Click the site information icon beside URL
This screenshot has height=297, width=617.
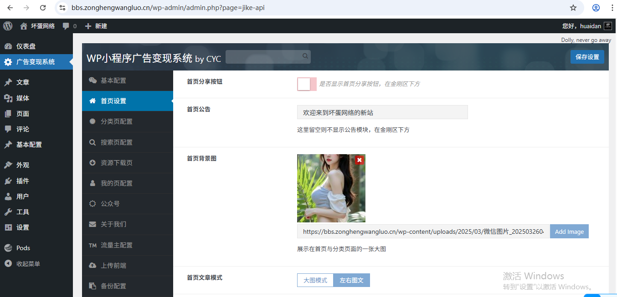(63, 8)
